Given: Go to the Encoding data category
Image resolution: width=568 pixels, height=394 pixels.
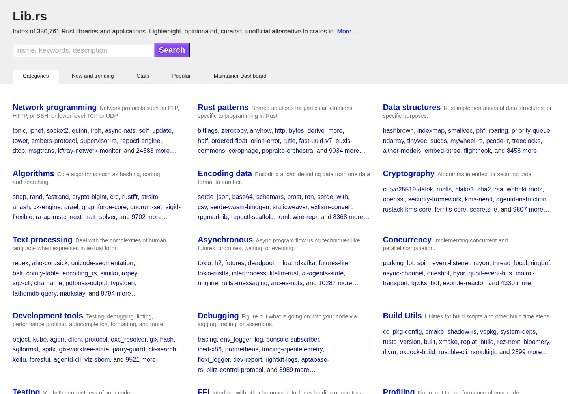Looking at the screenshot, I should coord(225,173).
